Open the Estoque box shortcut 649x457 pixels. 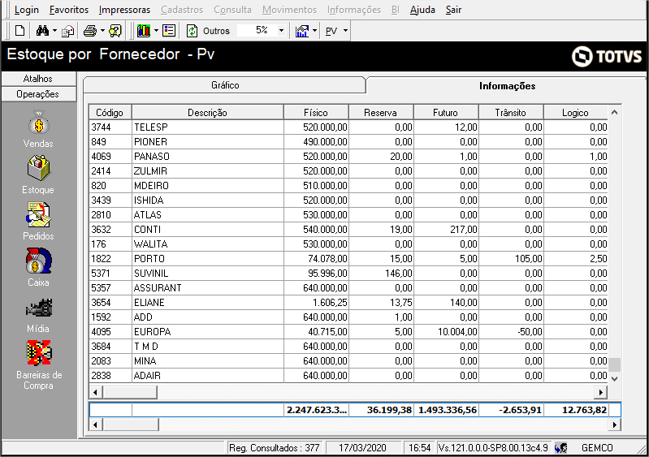coord(38,168)
